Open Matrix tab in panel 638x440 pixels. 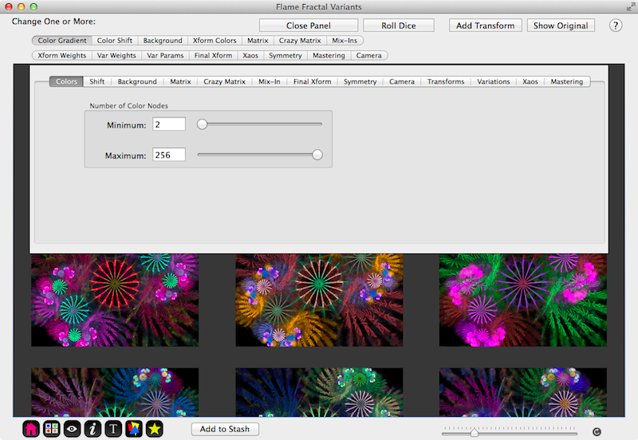(180, 82)
